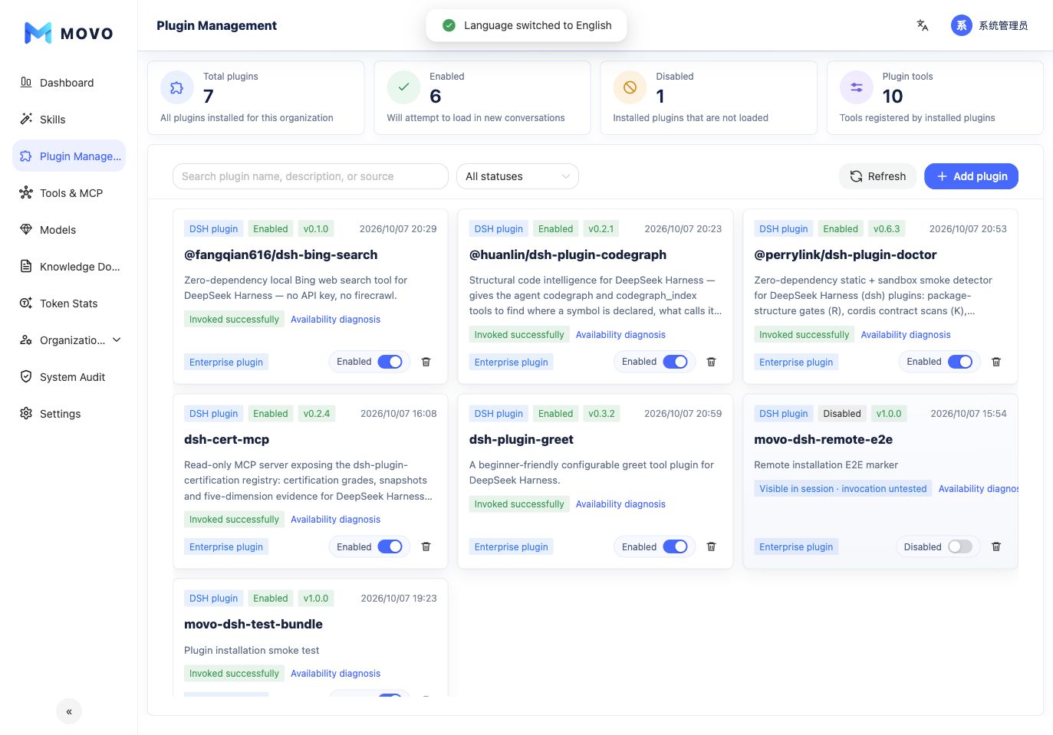The width and height of the screenshot is (1053, 735).
Task: Open Availability diagnosis for movo-dsh-test-bundle
Action: (x=335, y=673)
